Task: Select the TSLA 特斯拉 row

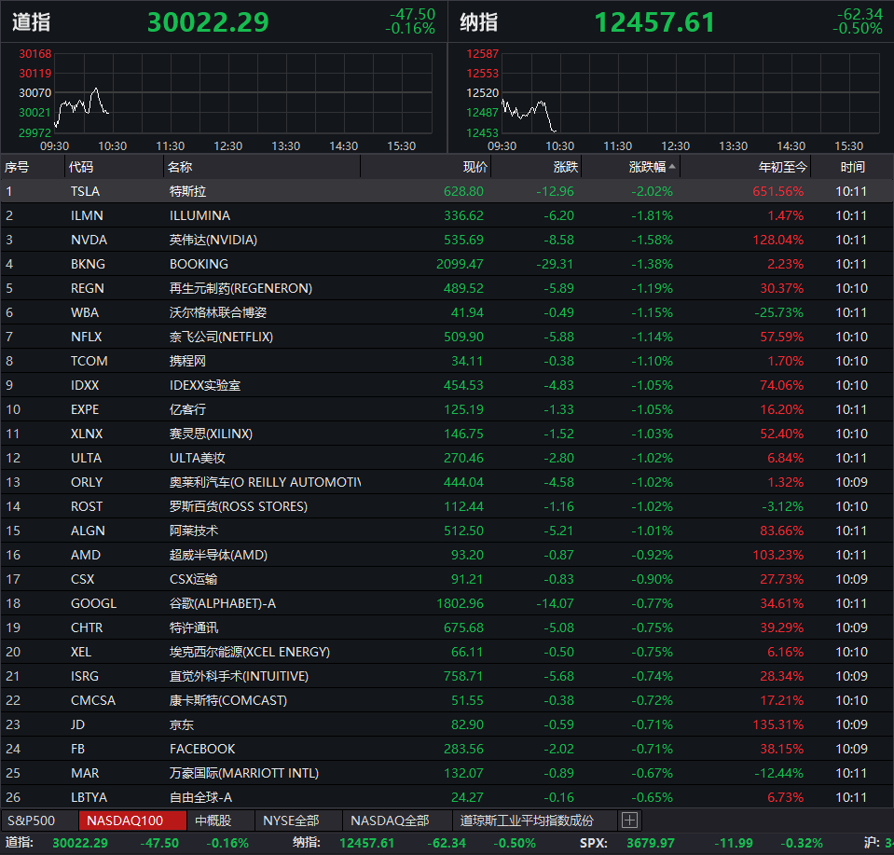Action: coord(447,191)
